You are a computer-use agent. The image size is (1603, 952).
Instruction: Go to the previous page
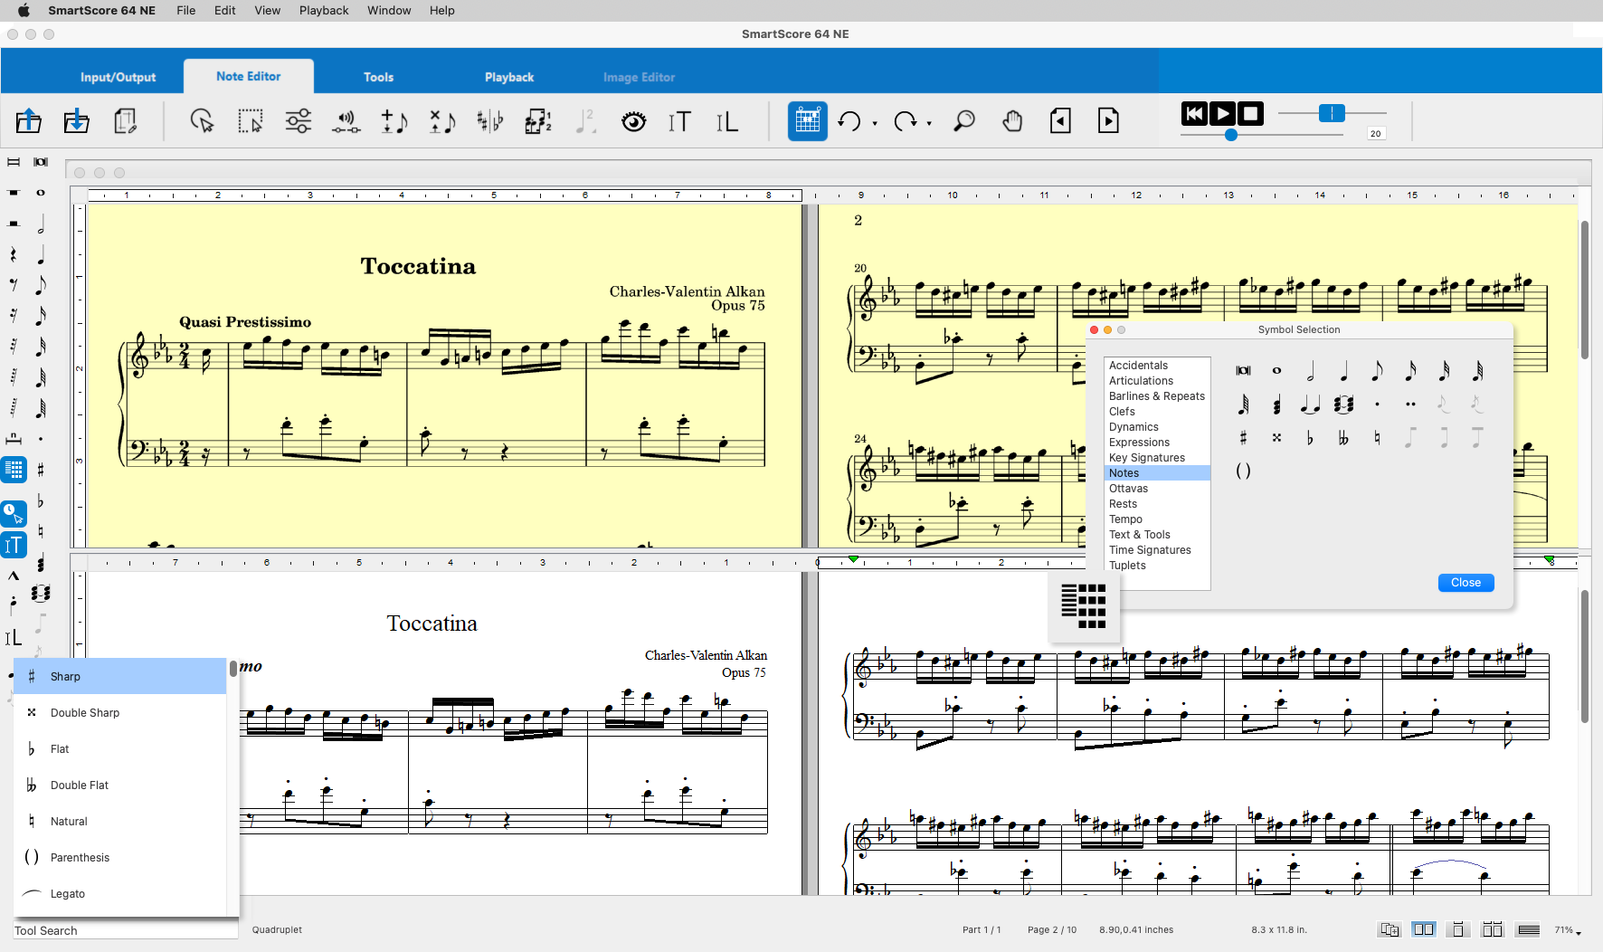pyautogui.click(x=1060, y=120)
